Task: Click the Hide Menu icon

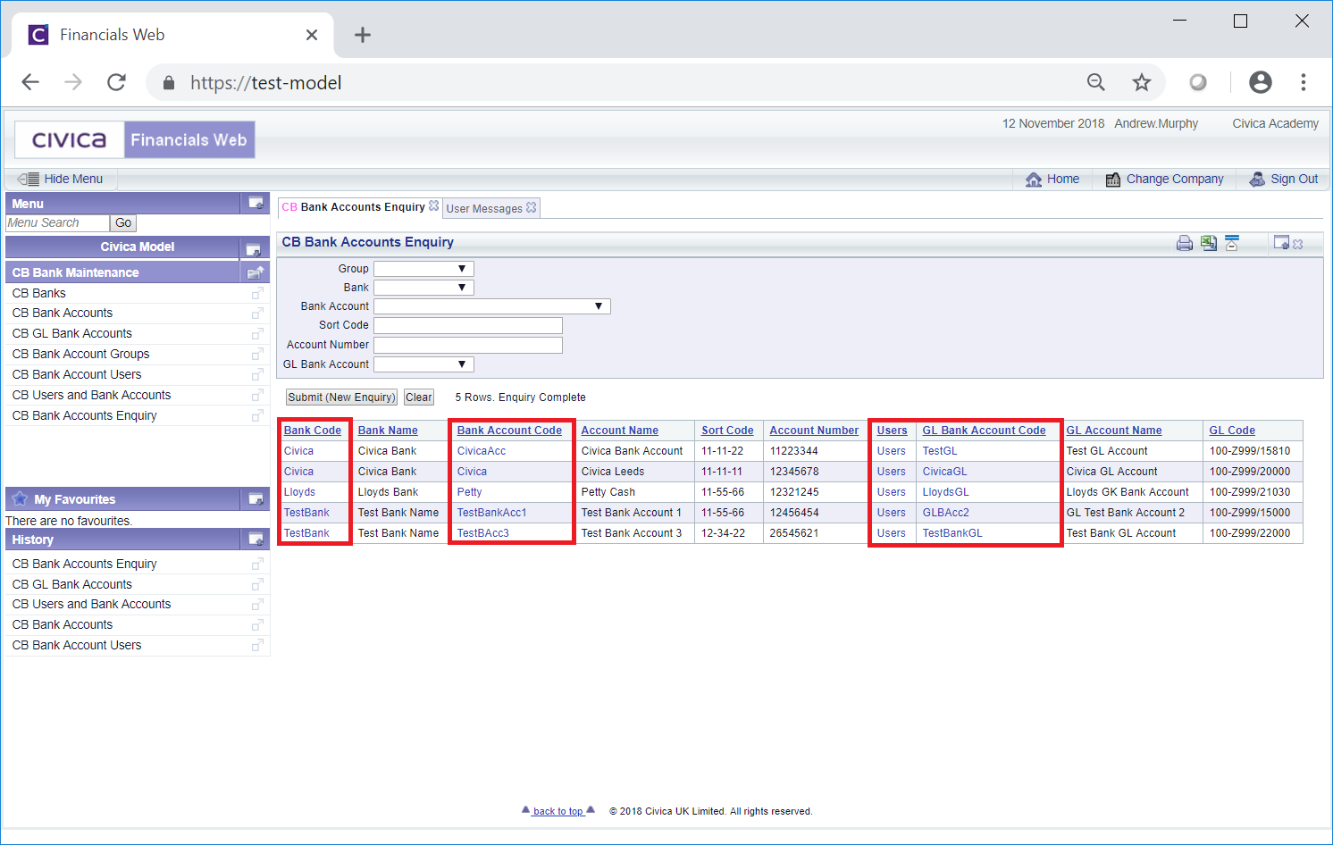Action: (29, 179)
